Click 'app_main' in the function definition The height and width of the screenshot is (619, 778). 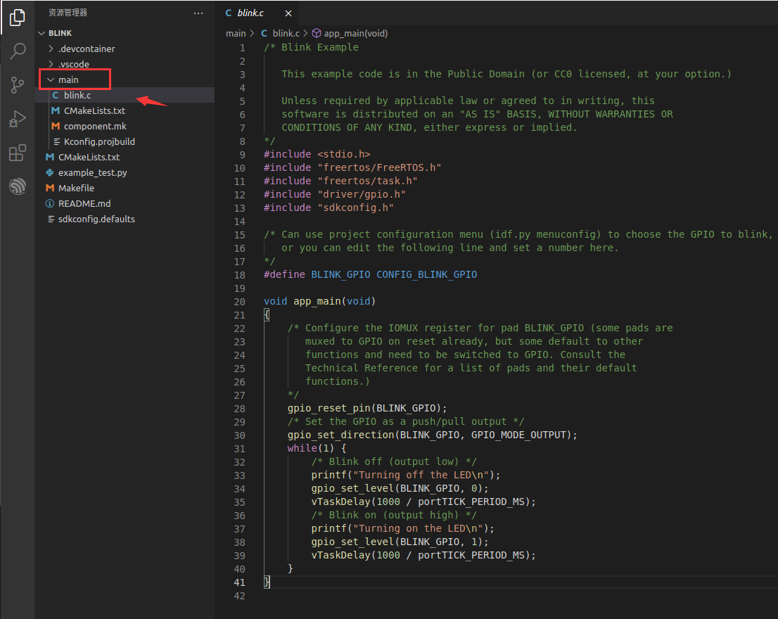click(317, 302)
